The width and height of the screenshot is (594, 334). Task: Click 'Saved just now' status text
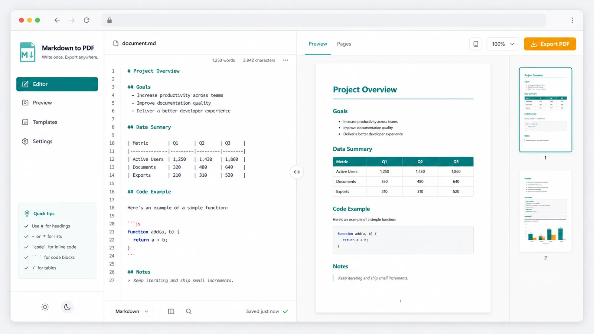coord(262,311)
